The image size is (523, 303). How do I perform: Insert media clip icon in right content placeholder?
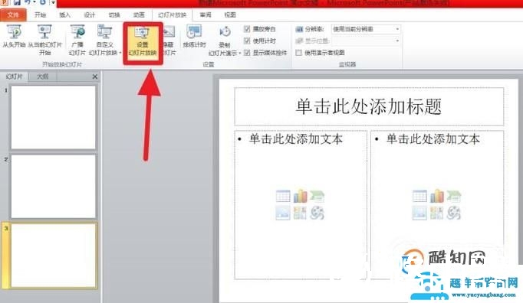(x=454, y=213)
